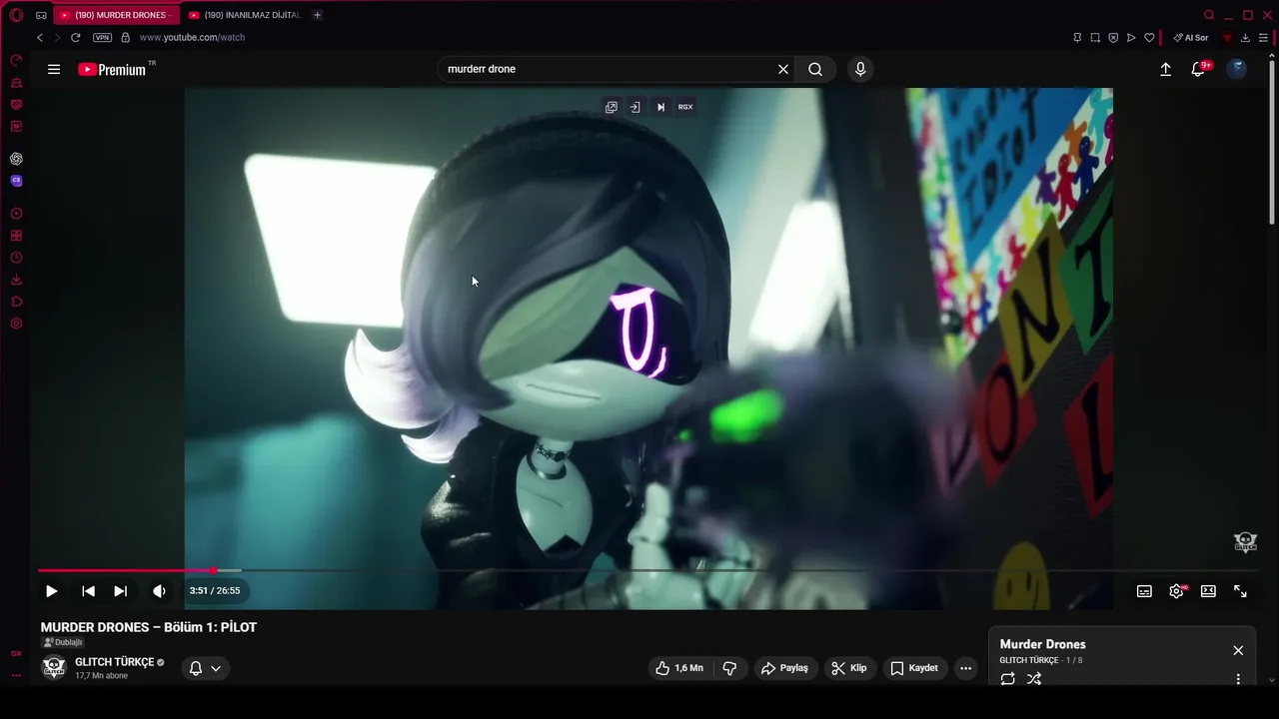Pin the page with pinboard icon

1077,37
